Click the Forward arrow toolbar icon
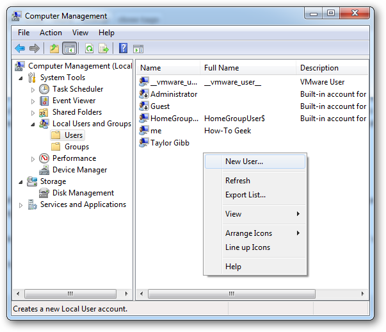The height and width of the screenshot is (332, 386). [x=34, y=48]
